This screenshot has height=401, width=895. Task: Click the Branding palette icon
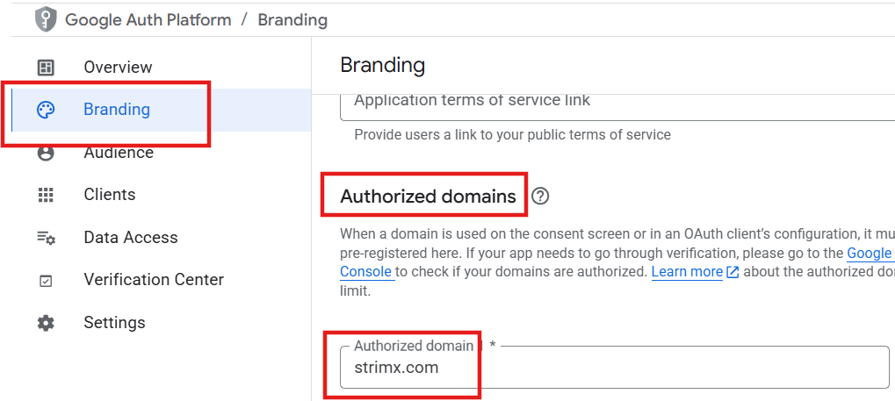[46, 110]
